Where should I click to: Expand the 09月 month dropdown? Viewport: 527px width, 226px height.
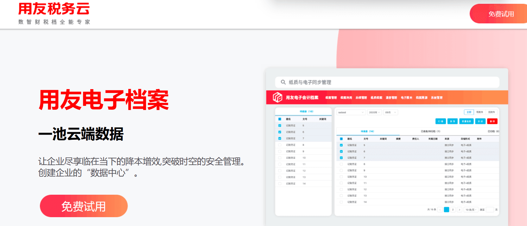[390, 113]
